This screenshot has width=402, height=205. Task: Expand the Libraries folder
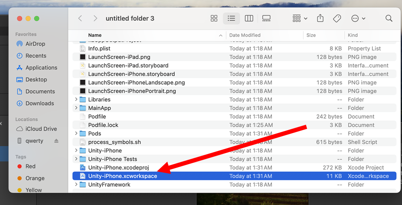[76, 99]
